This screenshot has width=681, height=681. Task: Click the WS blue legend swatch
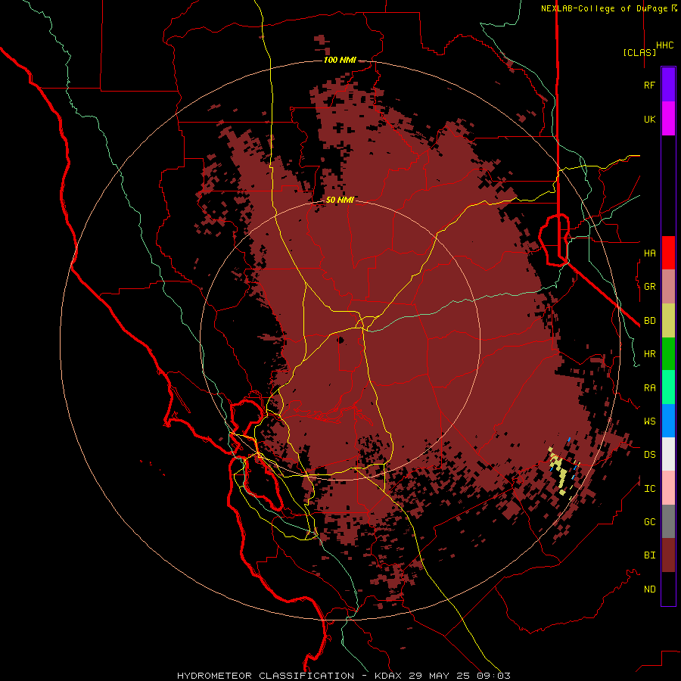(x=668, y=421)
